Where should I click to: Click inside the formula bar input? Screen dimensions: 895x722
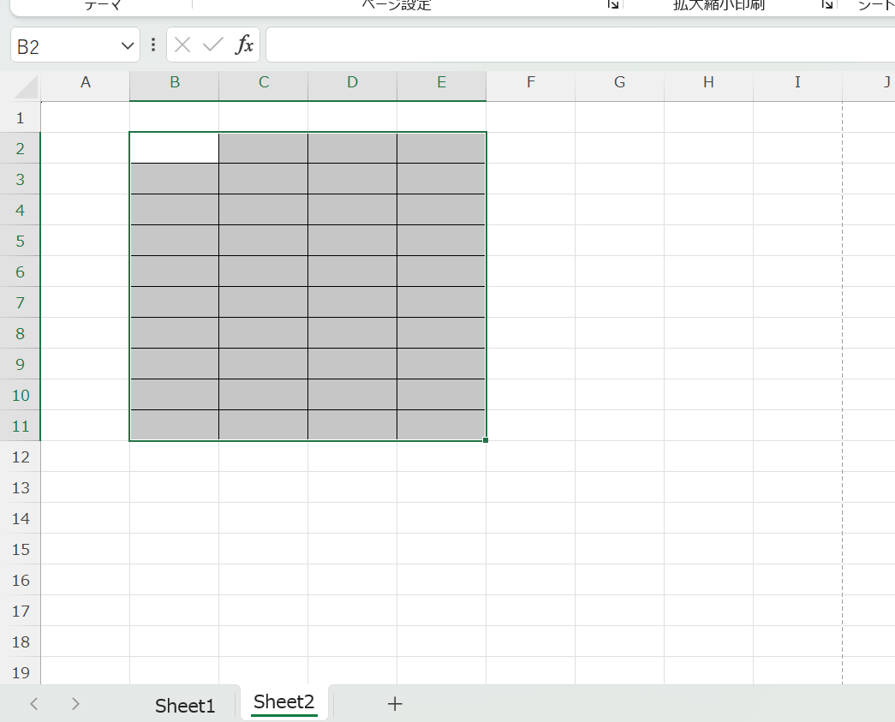pos(574,45)
